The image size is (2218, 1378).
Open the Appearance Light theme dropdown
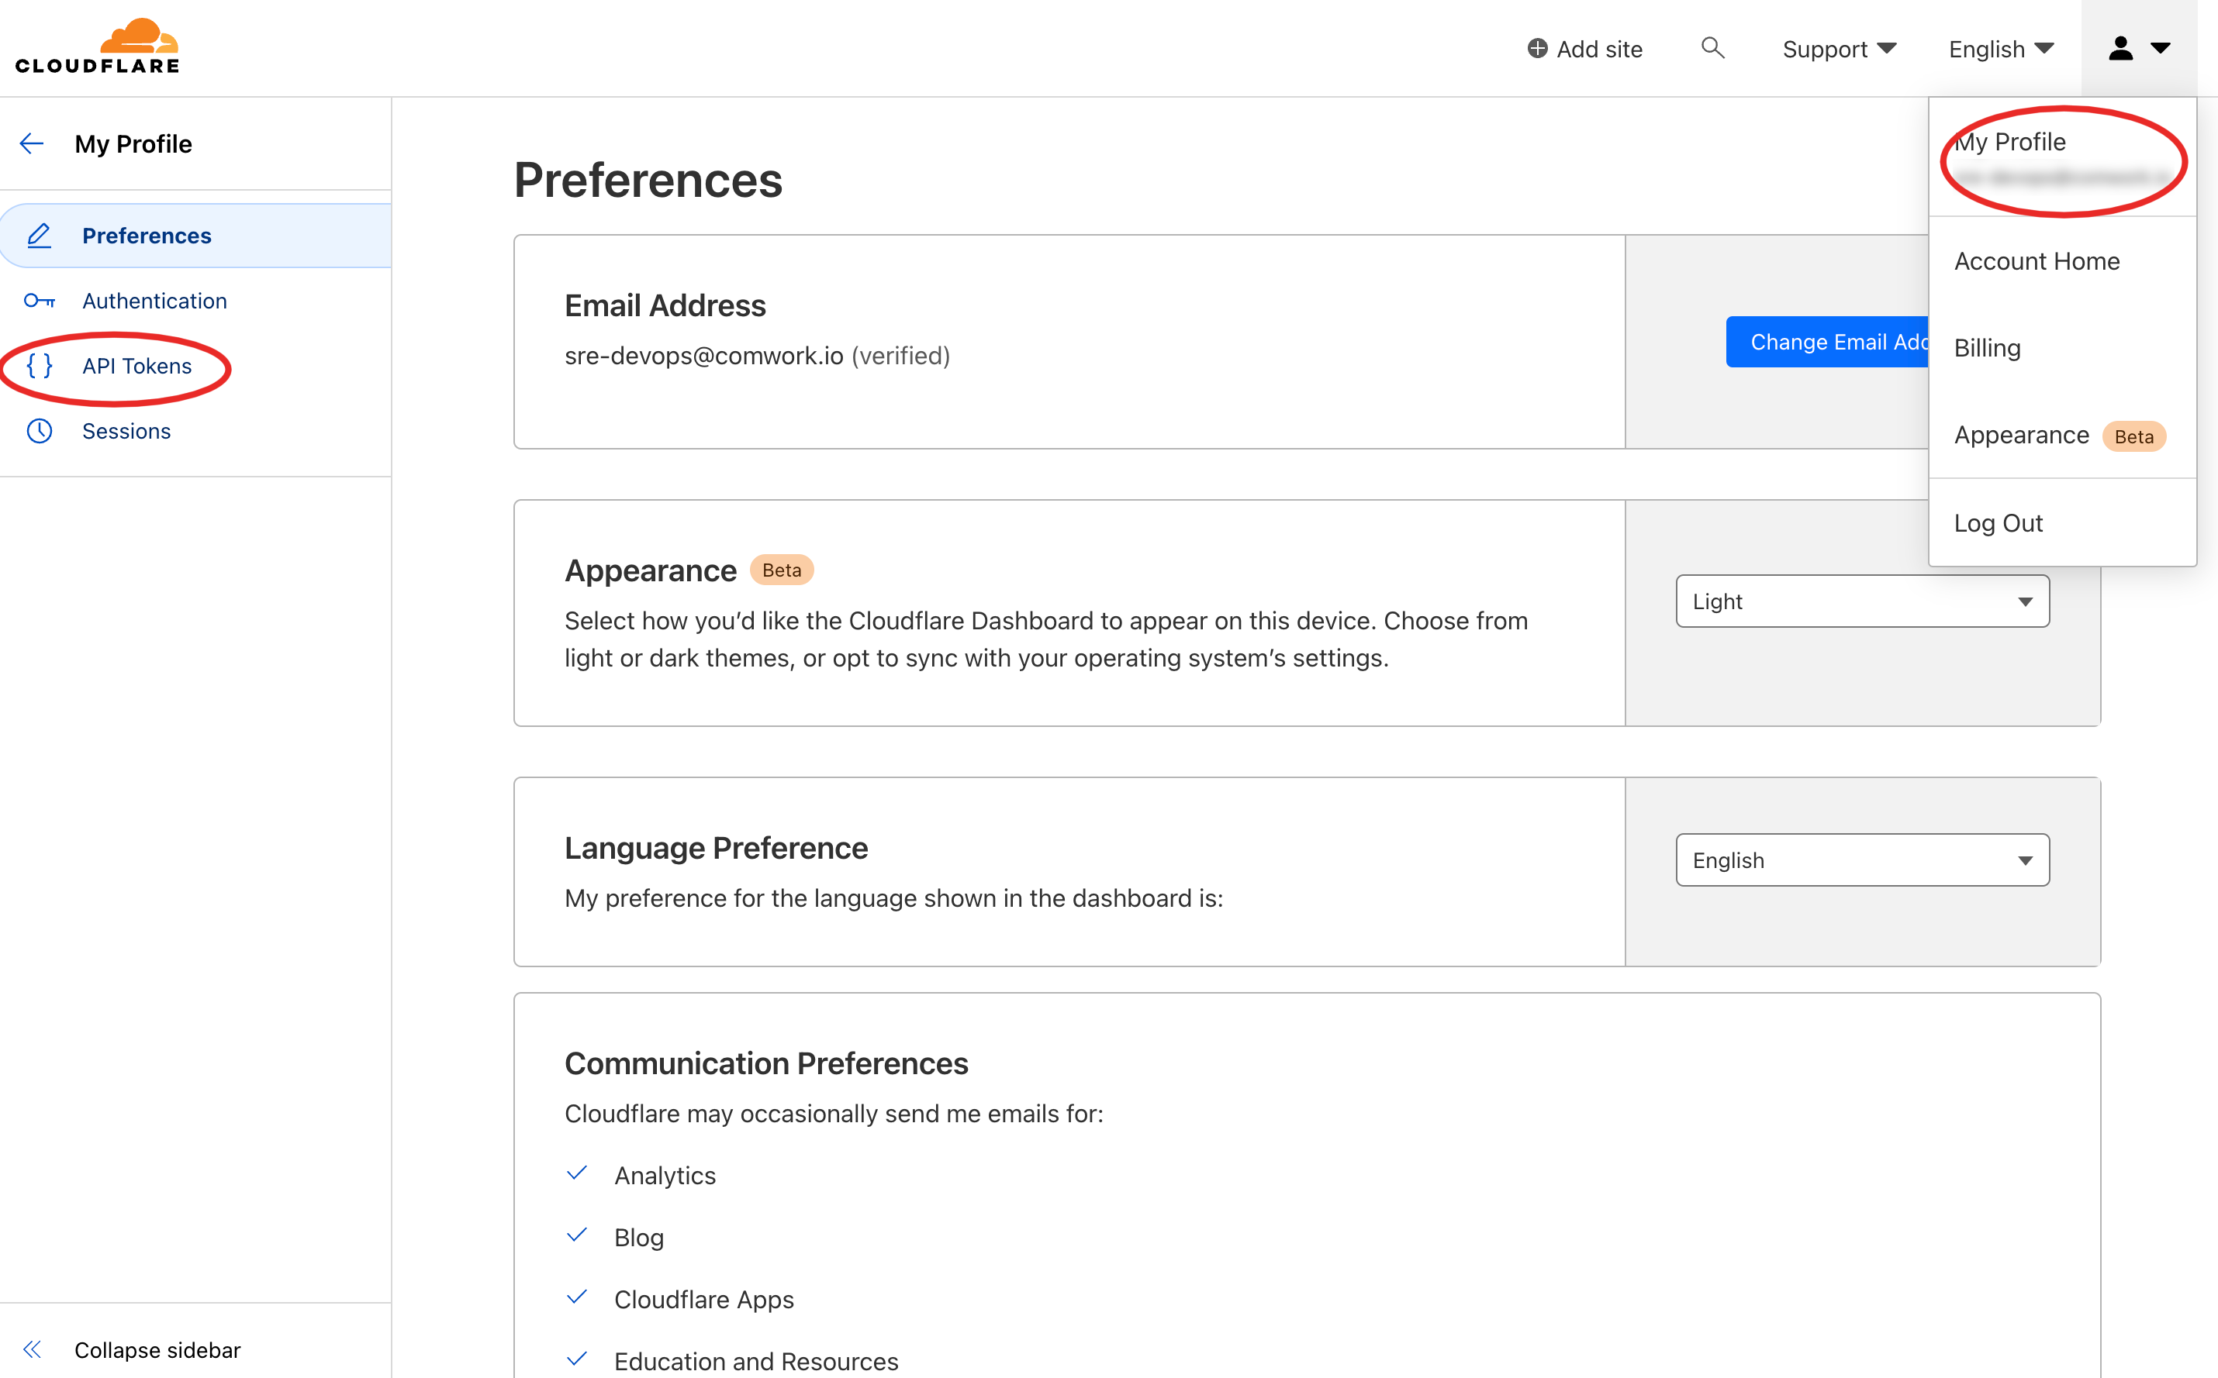1862,601
